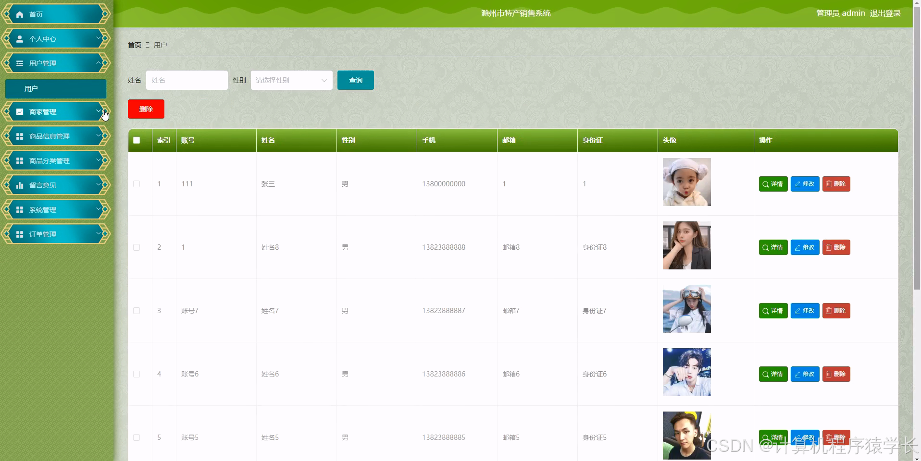Viewport: 921px width, 461px height.
Task: Click the grid icon beside 系统管理
Action: point(20,210)
